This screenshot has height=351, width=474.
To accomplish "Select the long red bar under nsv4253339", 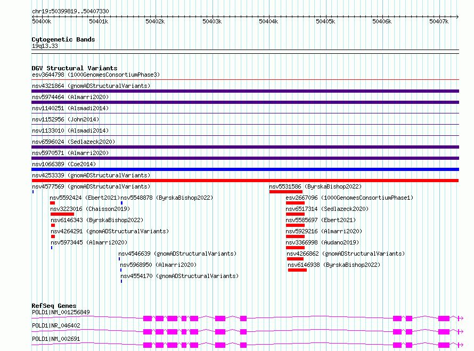I will 245,181.
